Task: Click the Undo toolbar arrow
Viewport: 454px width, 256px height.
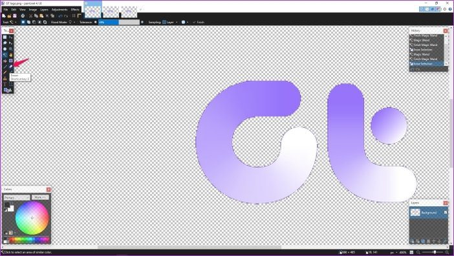Action: pos(60,16)
